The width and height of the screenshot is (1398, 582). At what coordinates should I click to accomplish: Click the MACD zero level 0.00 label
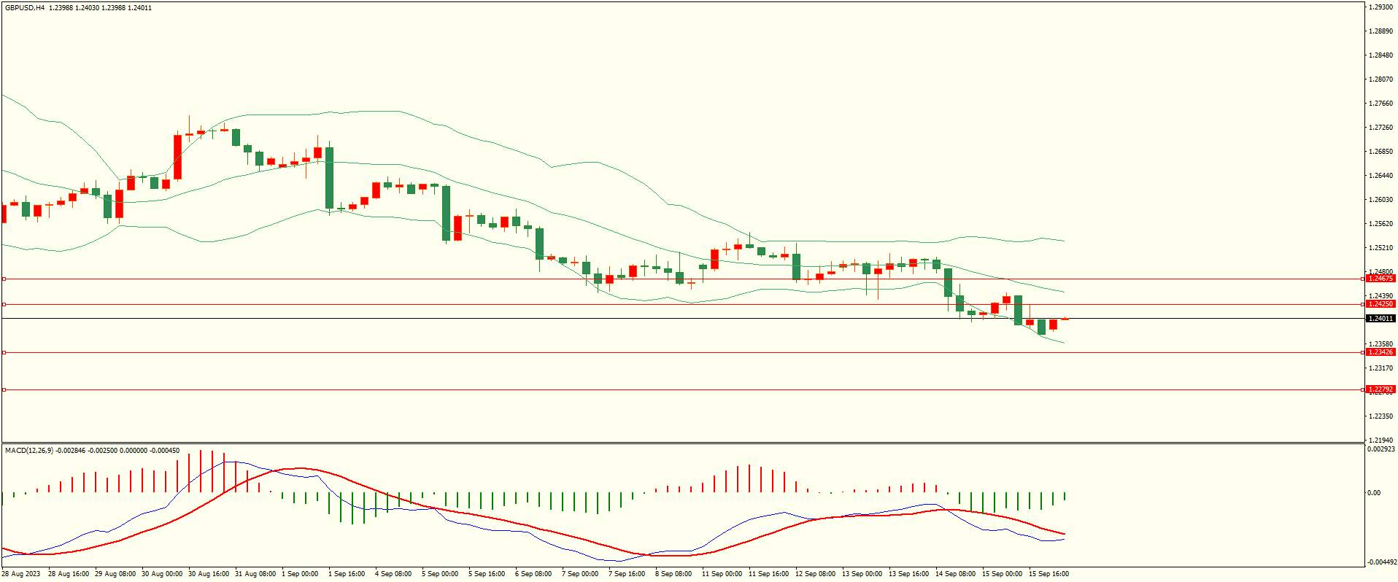click(1374, 493)
